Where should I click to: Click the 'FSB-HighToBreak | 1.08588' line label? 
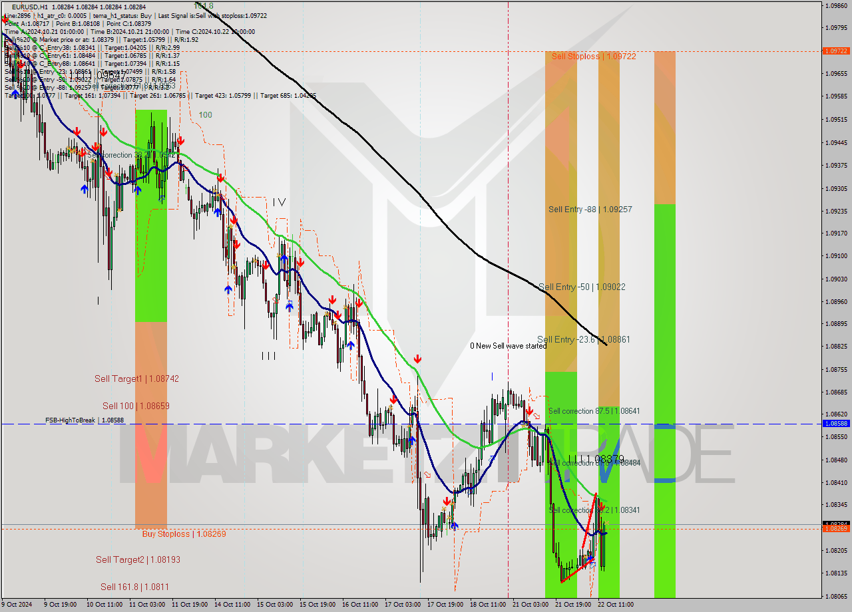(x=85, y=420)
